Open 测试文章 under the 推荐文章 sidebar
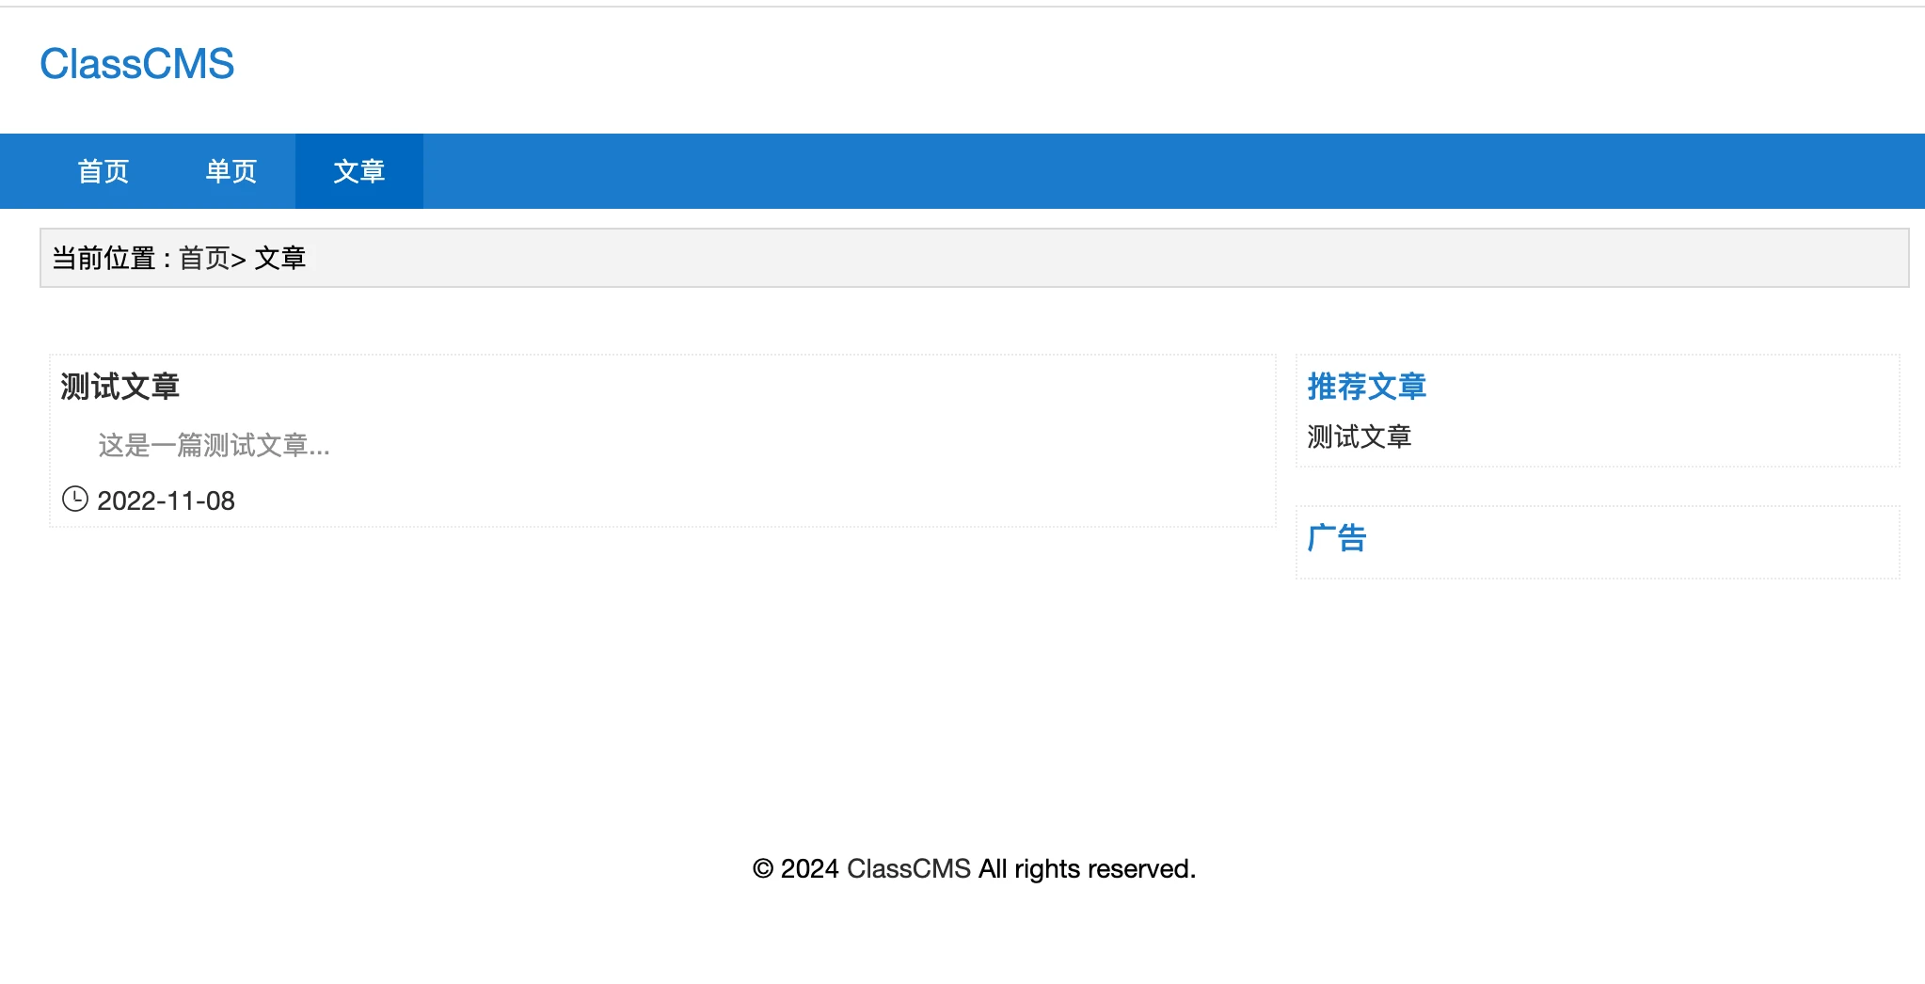Viewport: 1925px width, 984px height. point(1359,436)
